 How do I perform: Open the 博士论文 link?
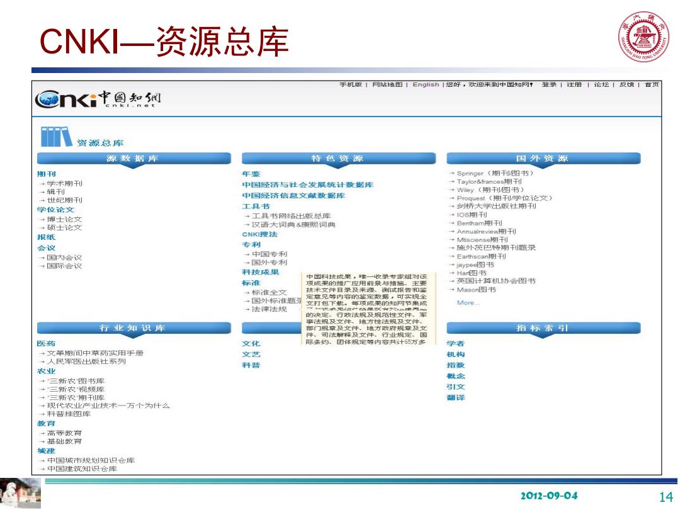tap(65, 220)
